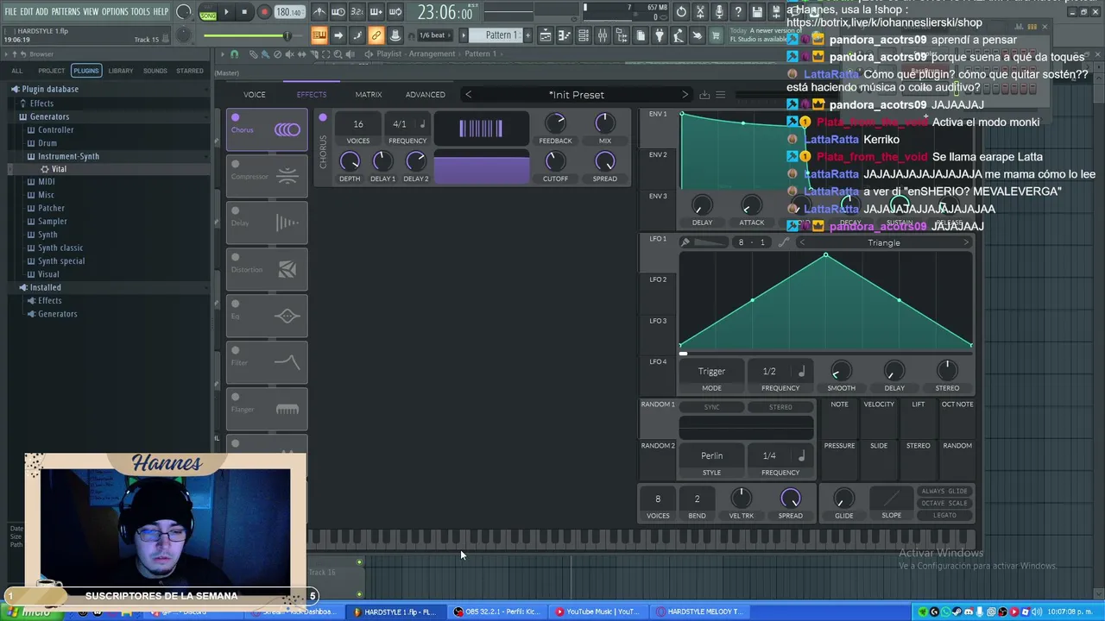Click the FL Studio play button
The width and height of the screenshot is (1105, 621).
click(x=226, y=12)
